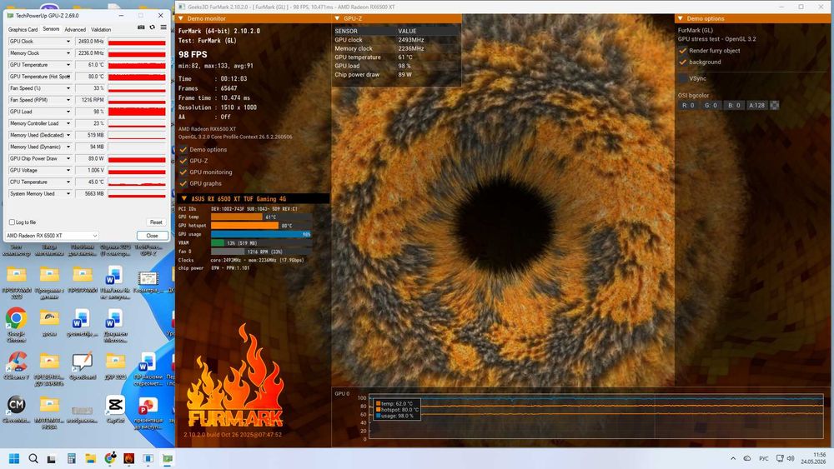Screen dimensions: 834x469
Task: Open the Fan Speed (%) sensor dropdown
Action: click(68, 88)
